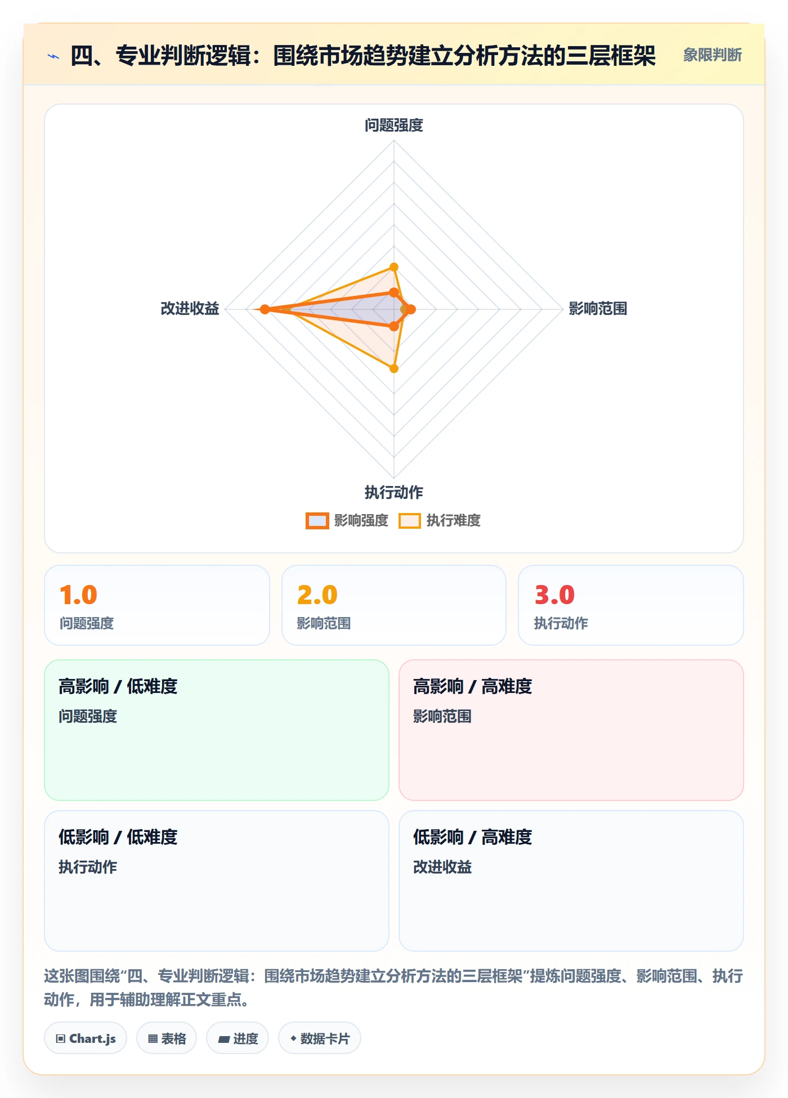
Task: Select the 高影响 / 低难度 quadrant card
Action: click(x=217, y=730)
